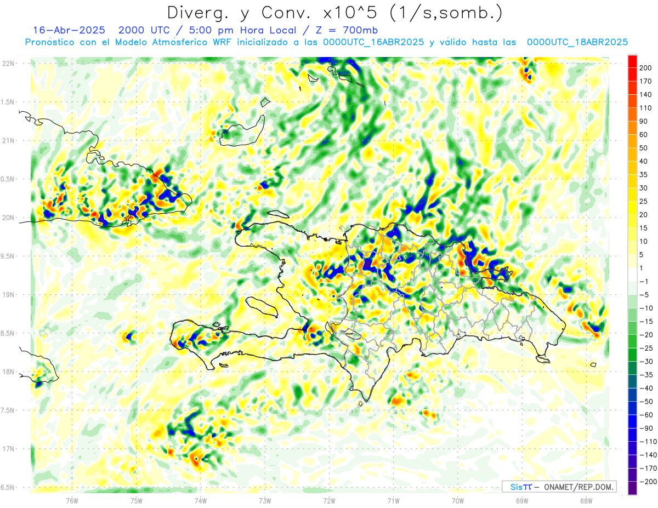Click the '90' colorbar label
This screenshot has height=508, width=658.
644,121
